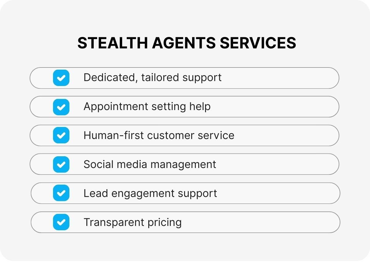Click the blue checkmark icon beside 'Lead engagement support'
Image resolution: width=370 pixels, height=262 pixels.
(x=61, y=193)
